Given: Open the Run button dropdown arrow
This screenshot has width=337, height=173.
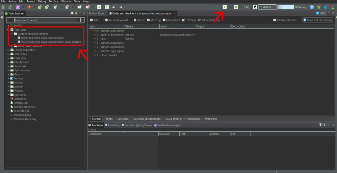Looking at the screenshot, I should pos(230,7).
